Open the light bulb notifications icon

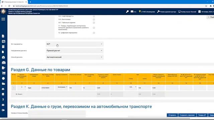click(x=140, y=11)
